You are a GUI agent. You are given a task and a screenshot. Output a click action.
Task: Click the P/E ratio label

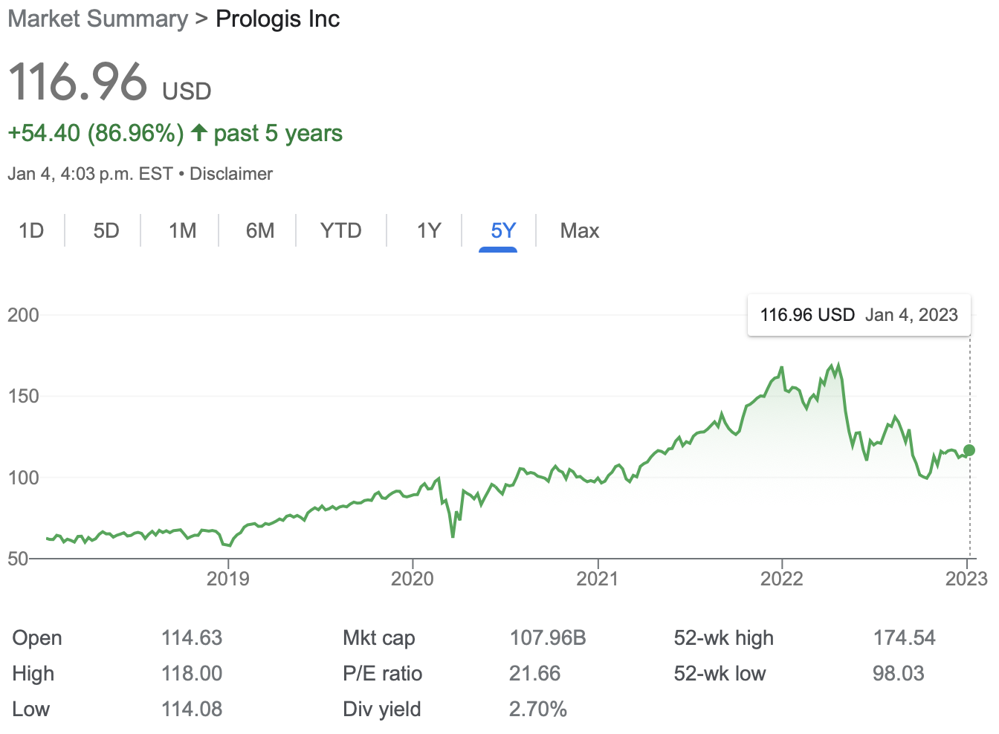[383, 674]
